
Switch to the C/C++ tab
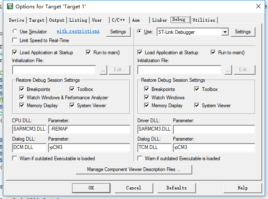119,20
